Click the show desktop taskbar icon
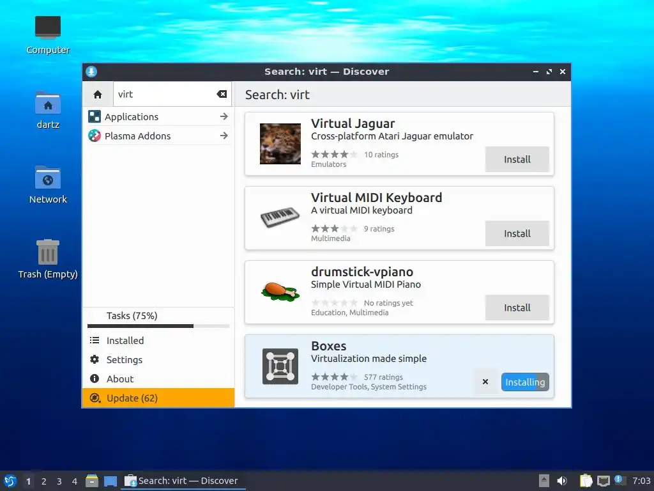Image resolution: width=654 pixels, height=491 pixels. tap(110, 481)
